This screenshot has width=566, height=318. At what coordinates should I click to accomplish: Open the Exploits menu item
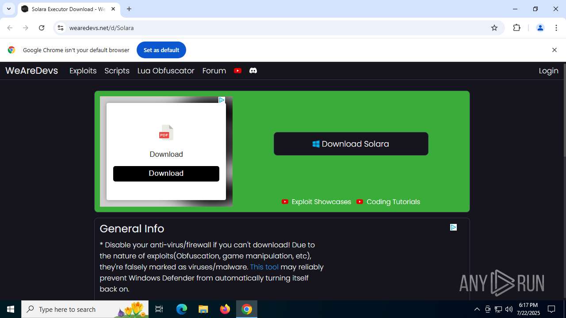point(83,71)
